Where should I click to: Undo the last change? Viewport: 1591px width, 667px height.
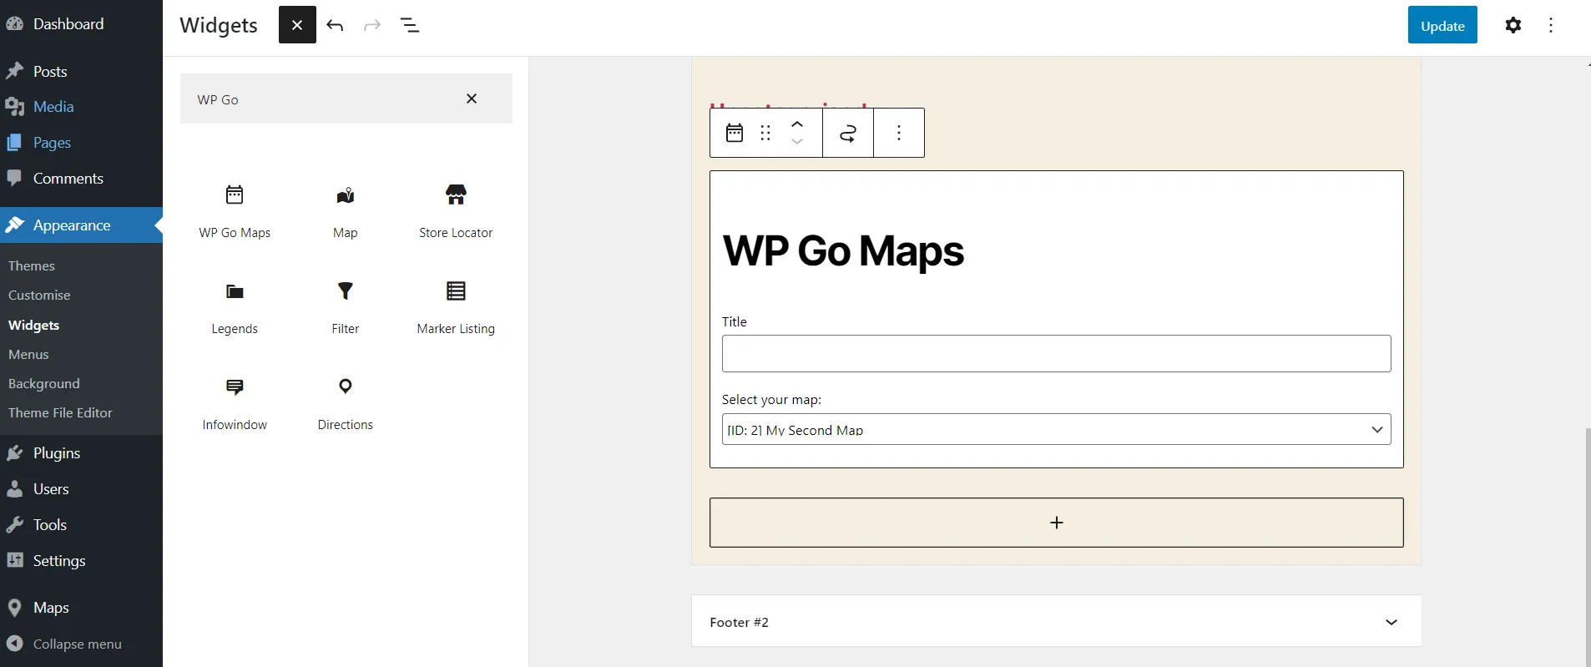coord(335,25)
